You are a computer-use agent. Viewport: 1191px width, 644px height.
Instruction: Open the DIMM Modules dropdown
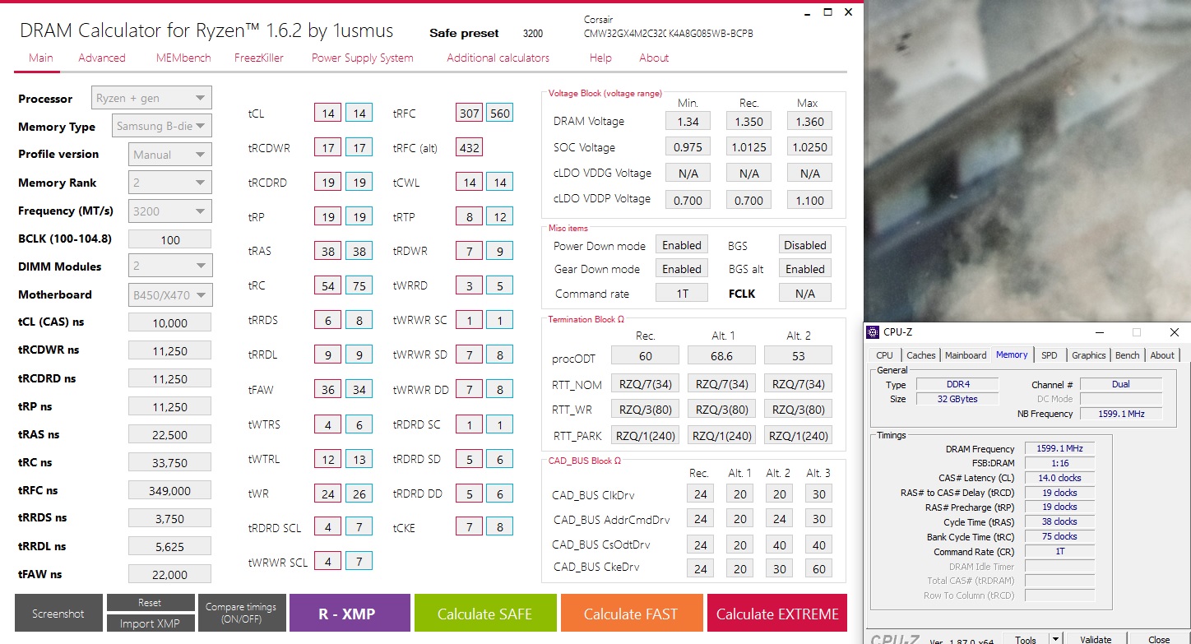(170, 266)
